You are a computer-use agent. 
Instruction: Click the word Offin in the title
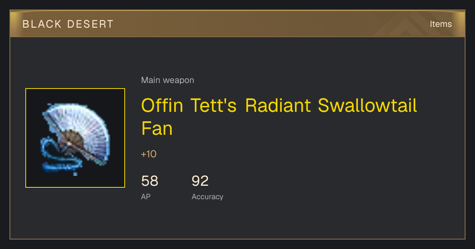click(x=162, y=106)
